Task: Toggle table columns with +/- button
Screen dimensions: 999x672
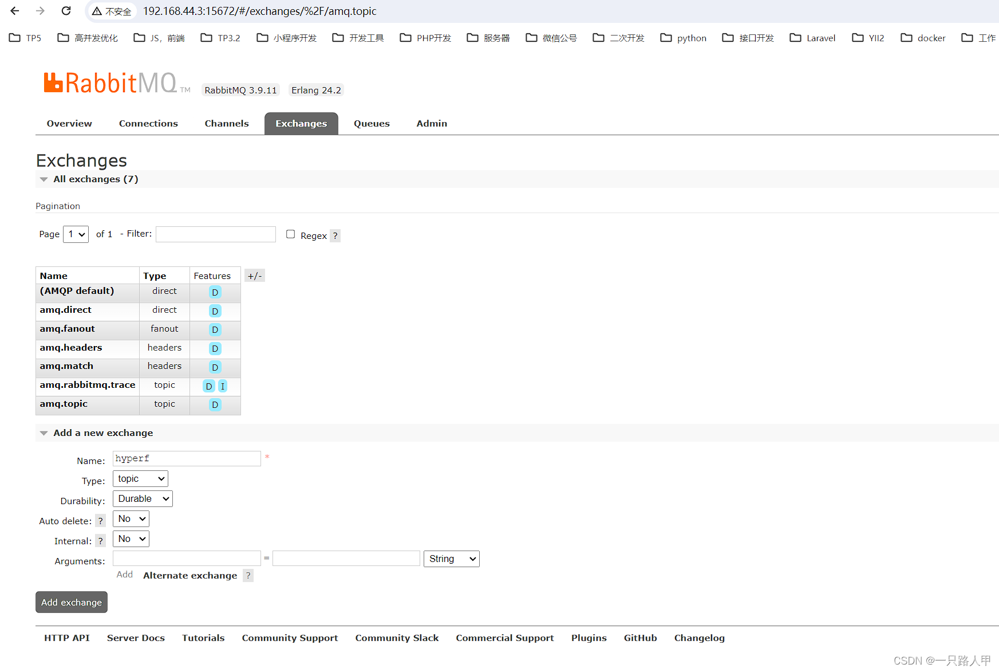Action: coord(255,276)
